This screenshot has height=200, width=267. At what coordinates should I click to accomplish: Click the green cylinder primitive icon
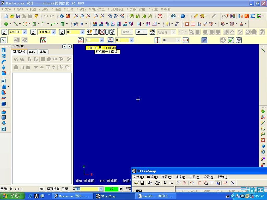click(63, 24)
